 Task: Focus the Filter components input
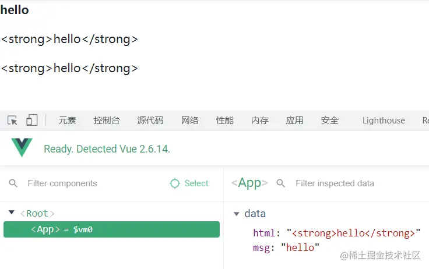click(x=87, y=183)
